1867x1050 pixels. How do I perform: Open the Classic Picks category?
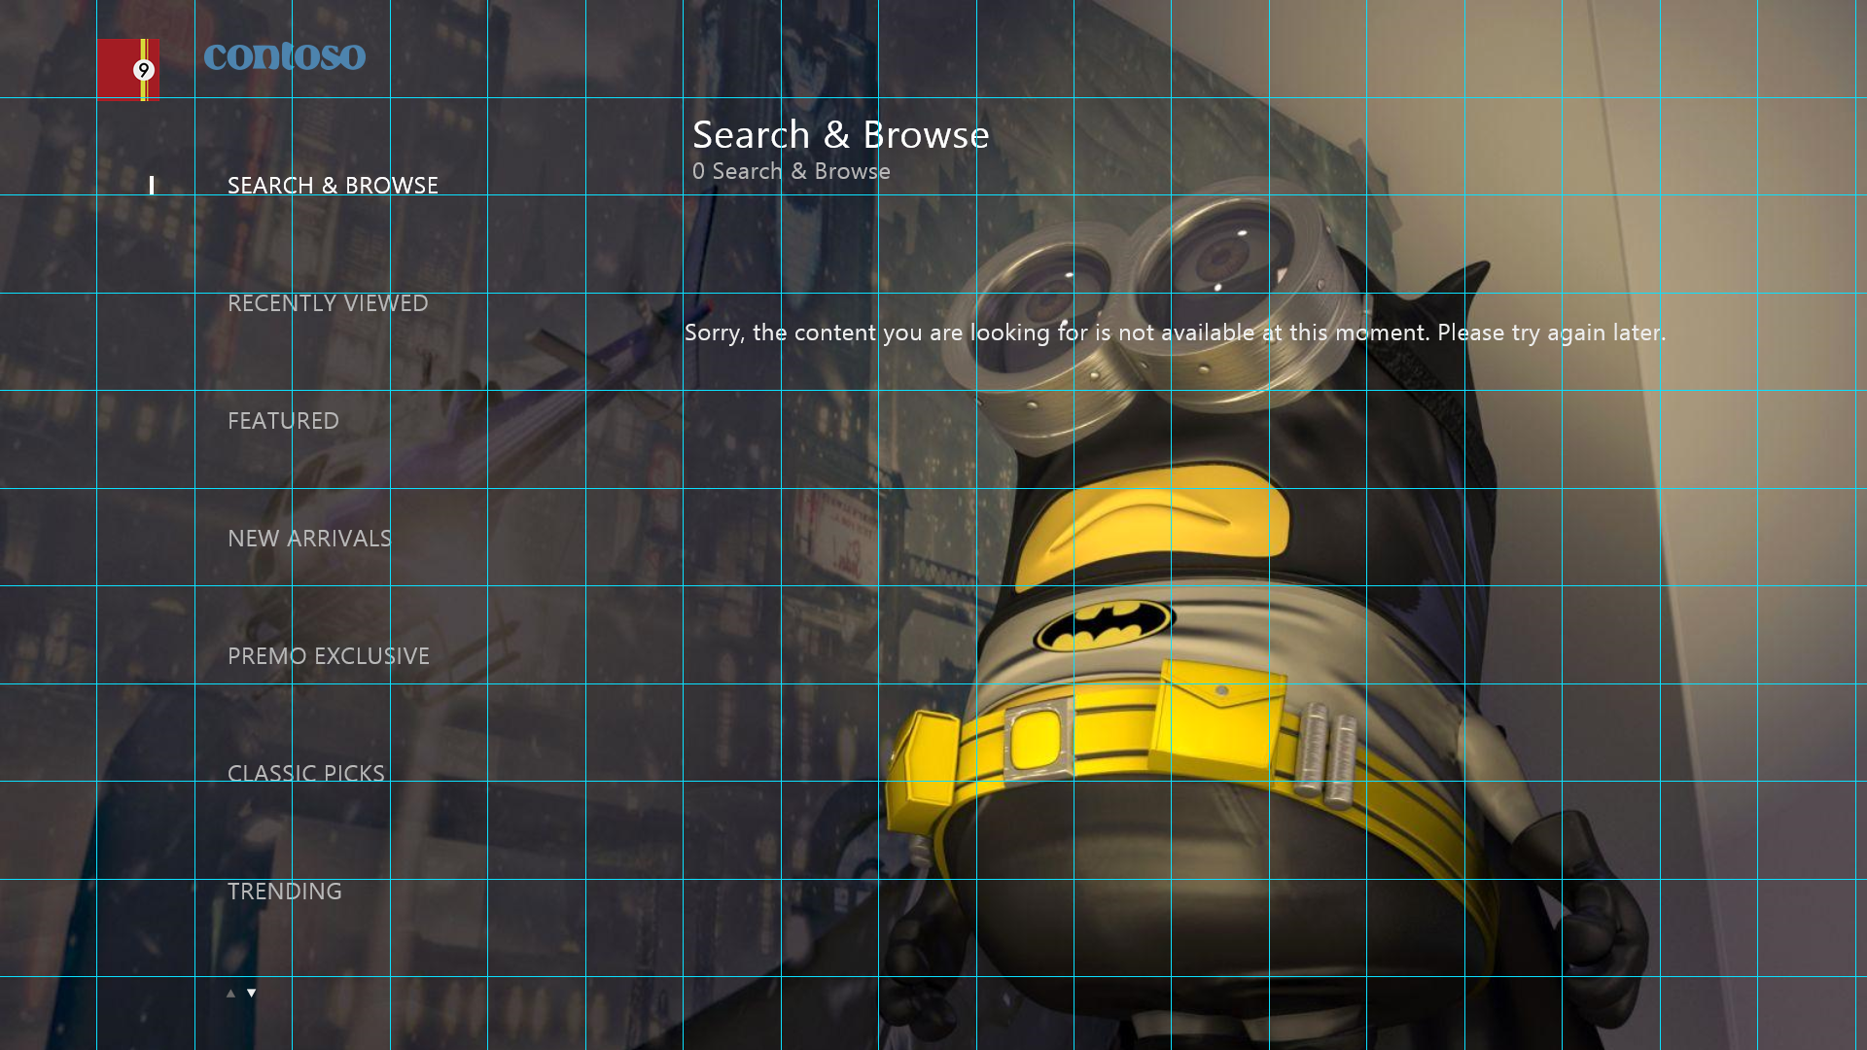pyautogui.click(x=305, y=773)
